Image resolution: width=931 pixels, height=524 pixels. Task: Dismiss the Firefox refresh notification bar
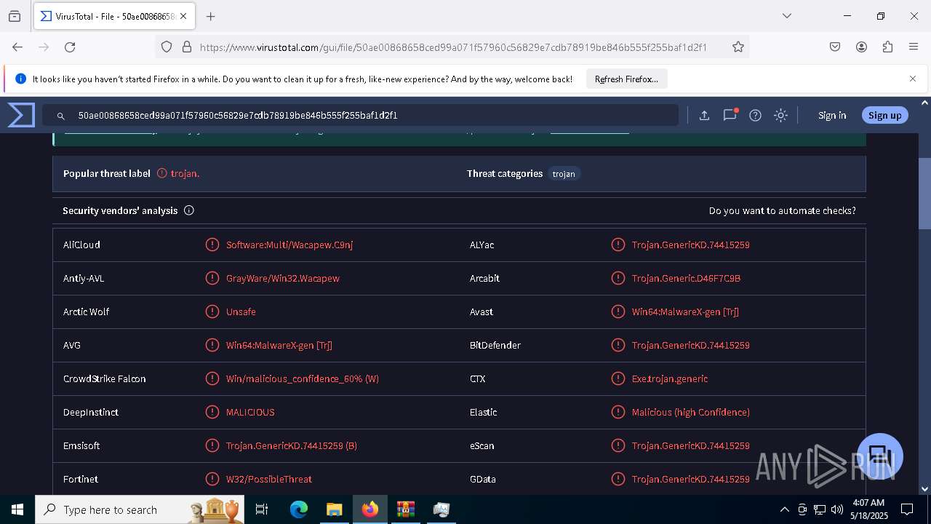pos(913,79)
